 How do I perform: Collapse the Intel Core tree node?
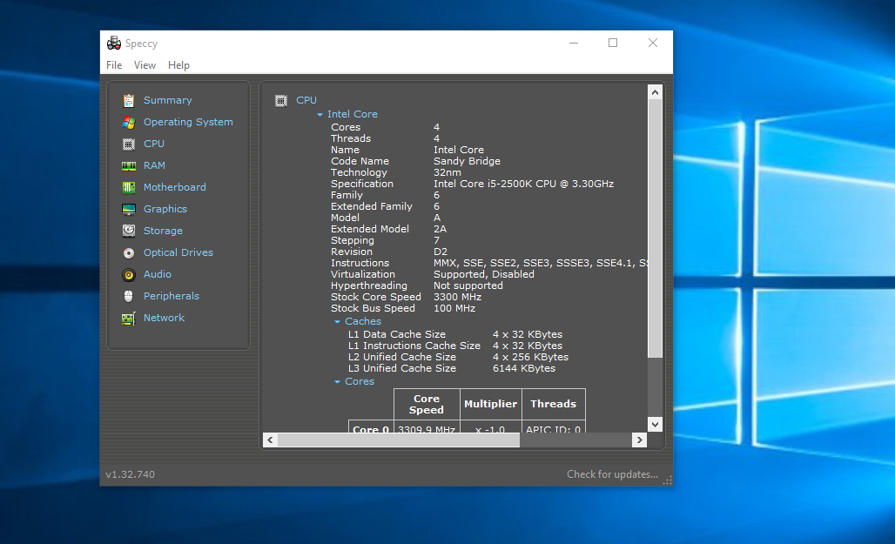(x=320, y=115)
